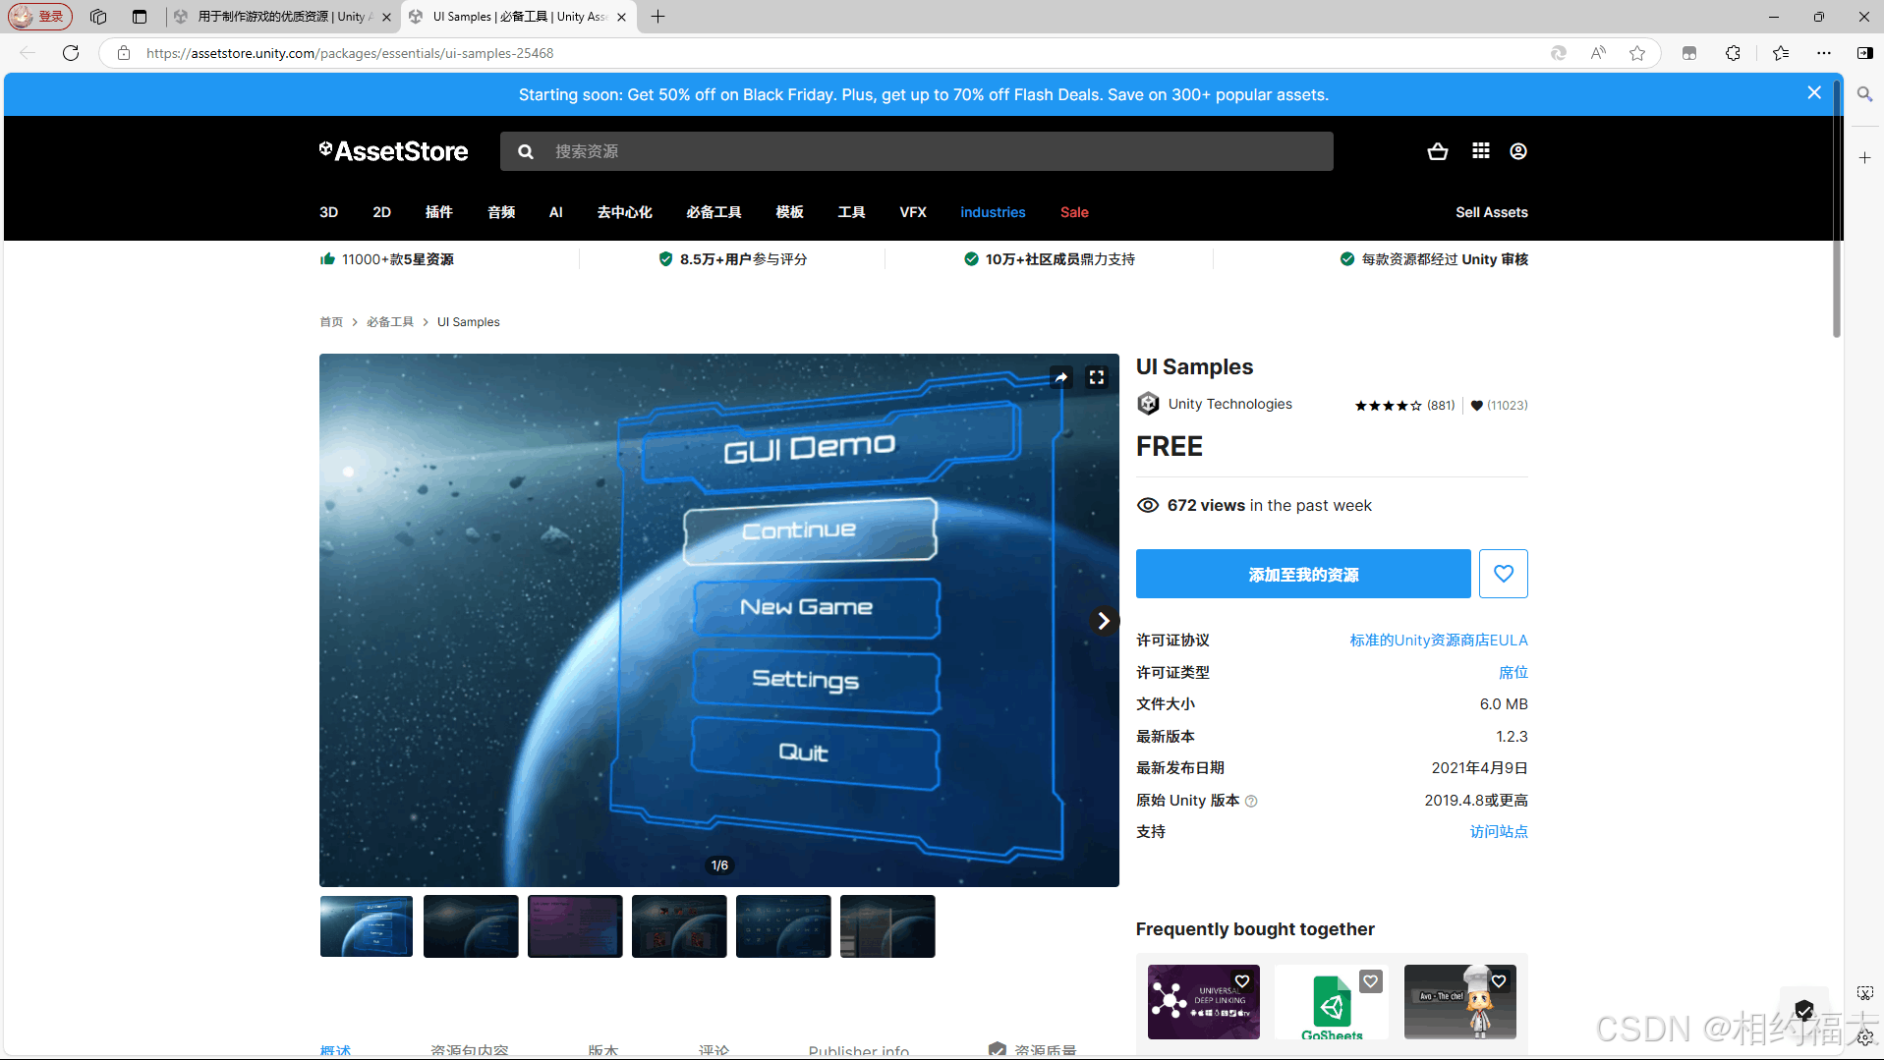Open browser favorites list icon
This screenshot has width=1884, height=1060.
pos(1781,53)
